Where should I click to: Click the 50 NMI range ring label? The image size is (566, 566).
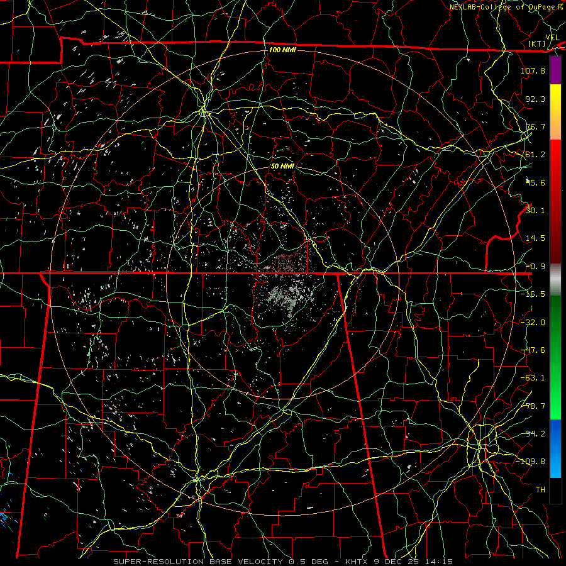point(282,166)
